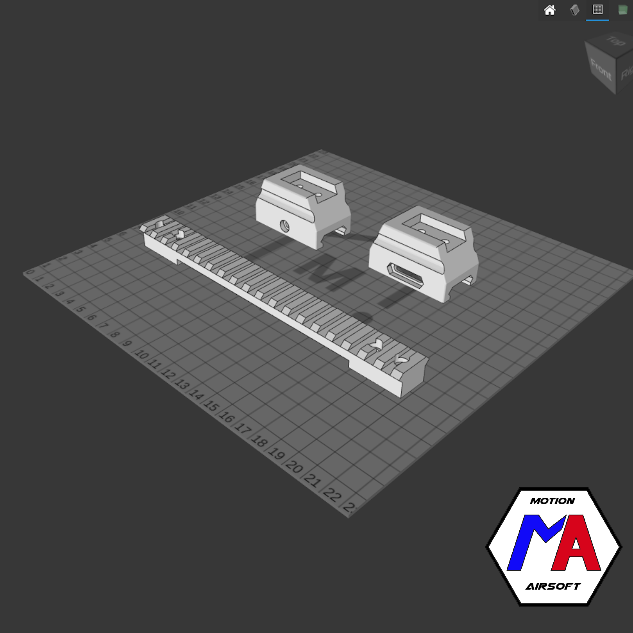Viewport: 633px width, 633px height.
Task: Click the Motion Airsoft hexagon logo
Action: [553, 546]
